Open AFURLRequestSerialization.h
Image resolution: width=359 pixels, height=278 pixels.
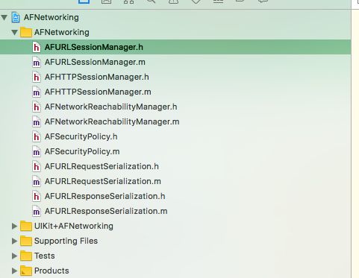pyautogui.click(x=102, y=166)
